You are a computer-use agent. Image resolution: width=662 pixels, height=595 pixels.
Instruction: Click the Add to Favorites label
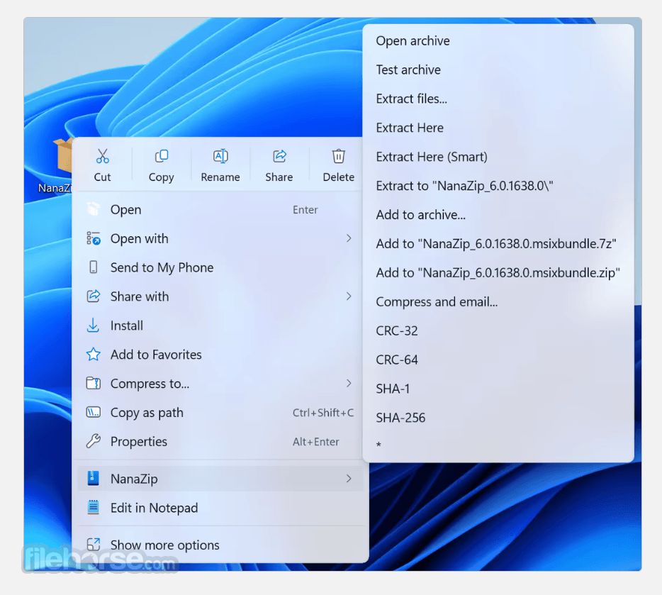(x=156, y=355)
